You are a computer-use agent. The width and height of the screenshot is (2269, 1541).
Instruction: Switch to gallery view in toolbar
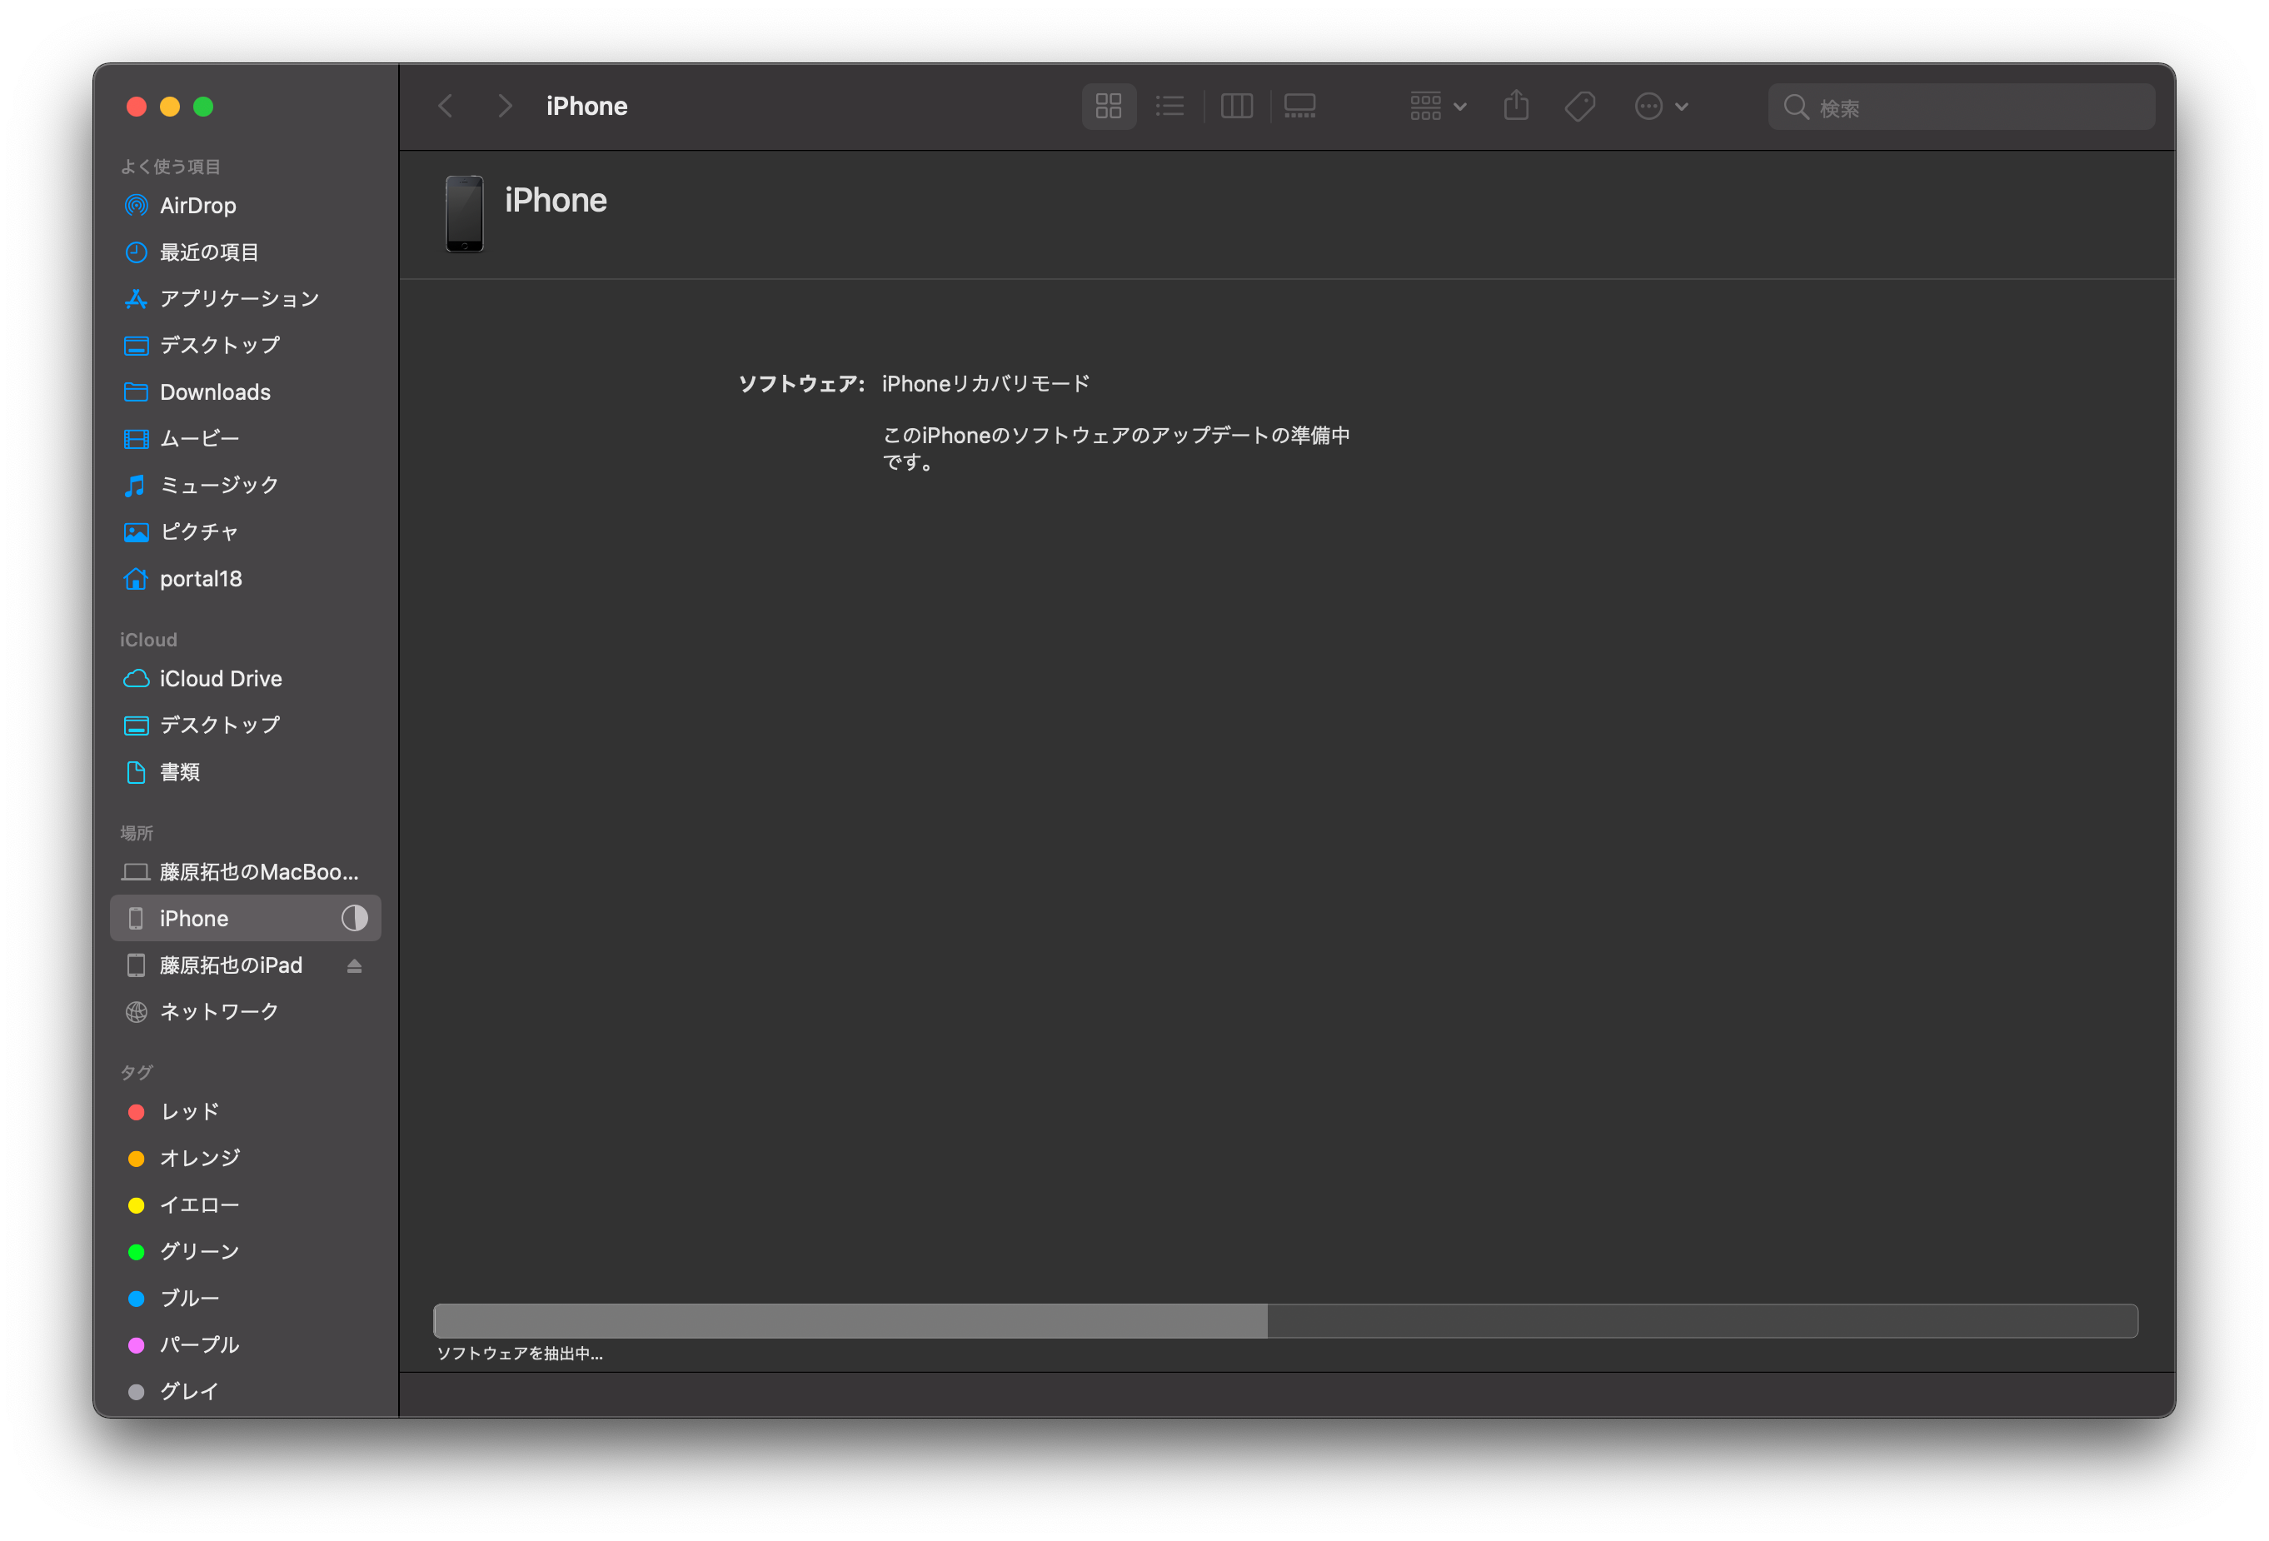click(x=1299, y=106)
